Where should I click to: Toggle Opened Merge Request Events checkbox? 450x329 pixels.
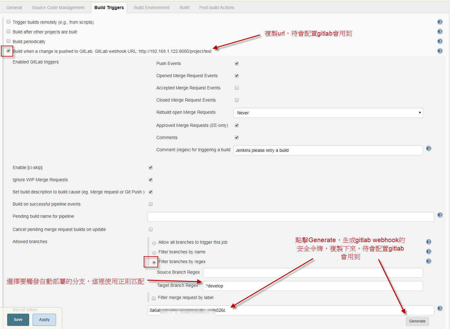click(237, 76)
